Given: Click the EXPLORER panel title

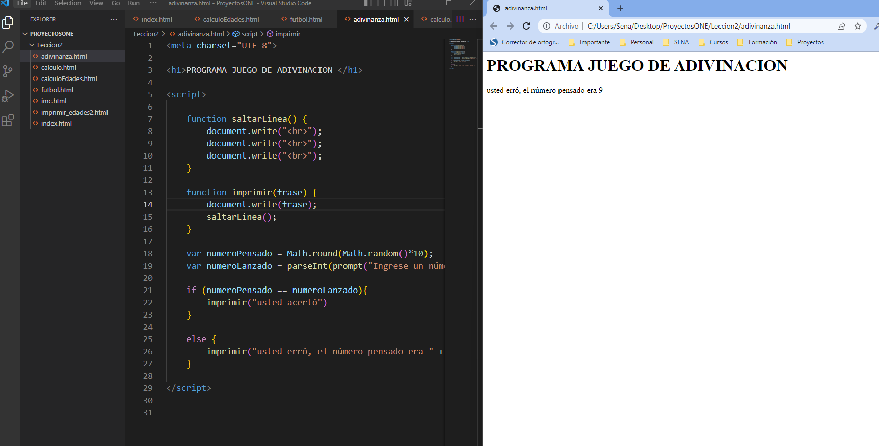Looking at the screenshot, I should [x=43, y=19].
